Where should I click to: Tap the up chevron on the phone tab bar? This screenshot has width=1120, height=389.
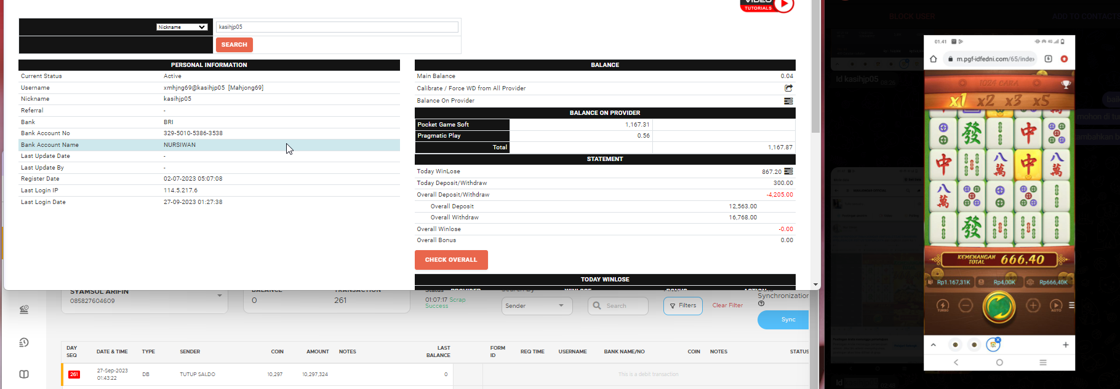coord(934,345)
